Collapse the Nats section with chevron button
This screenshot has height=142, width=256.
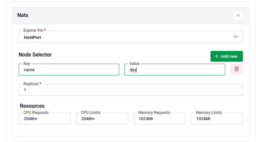point(238,15)
